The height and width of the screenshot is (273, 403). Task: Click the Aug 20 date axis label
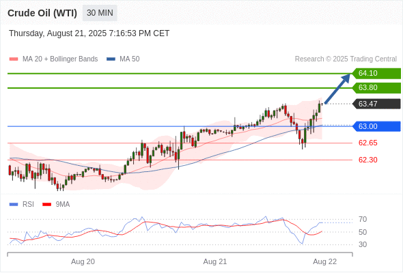point(83,261)
